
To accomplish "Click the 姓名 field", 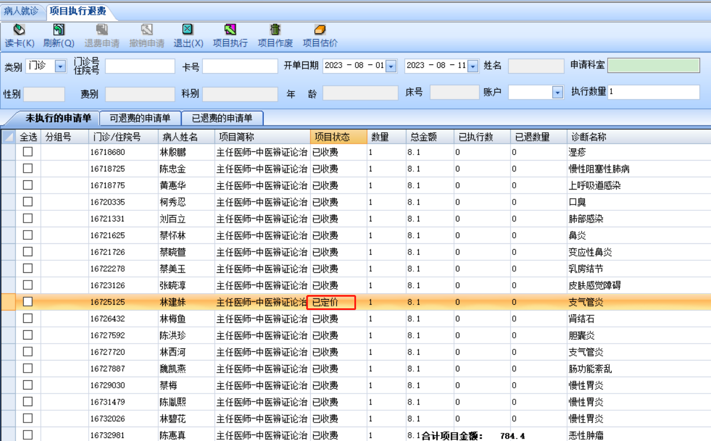I will 536,65.
